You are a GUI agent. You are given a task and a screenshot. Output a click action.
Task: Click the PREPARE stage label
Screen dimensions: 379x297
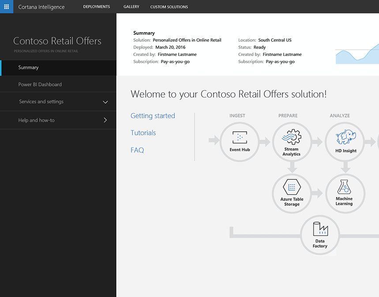pos(288,115)
